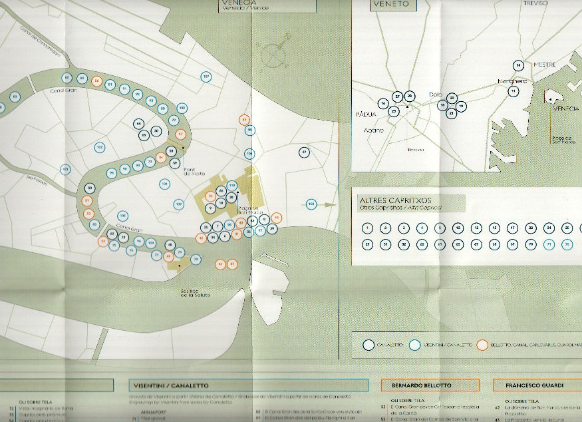Select marker 99 on the Venice map
The height and width of the screenshot is (422, 582).
250,130
